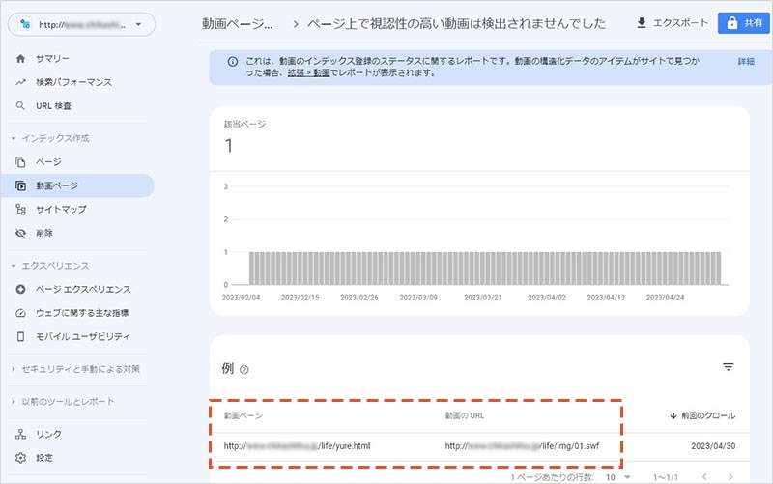
Task: Click the Mobile Usability phone icon
Action: click(x=20, y=336)
